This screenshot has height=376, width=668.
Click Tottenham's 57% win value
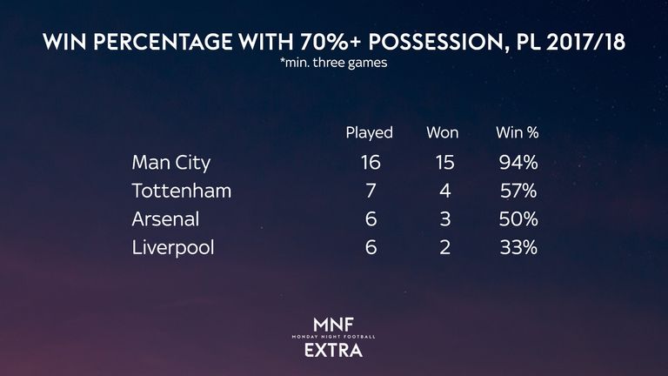click(x=518, y=191)
